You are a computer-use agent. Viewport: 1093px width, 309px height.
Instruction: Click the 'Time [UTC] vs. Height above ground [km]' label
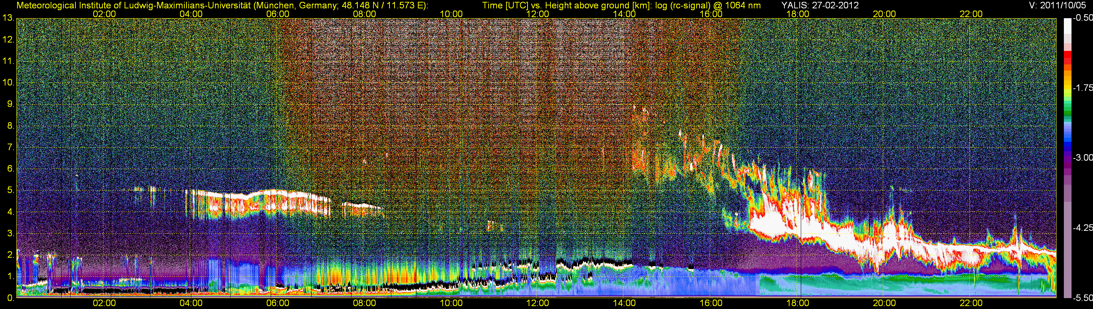pyautogui.click(x=567, y=5)
